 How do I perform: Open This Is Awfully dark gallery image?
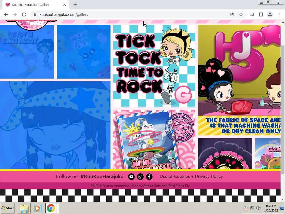coord(225,154)
